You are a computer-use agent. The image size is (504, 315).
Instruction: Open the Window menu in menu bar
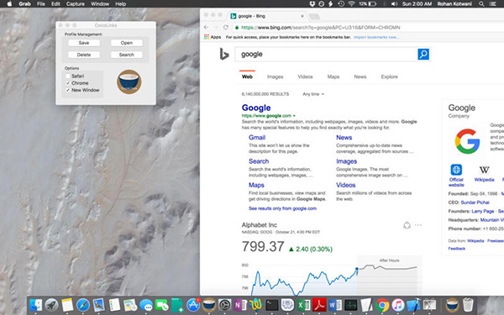[x=100, y=4]
